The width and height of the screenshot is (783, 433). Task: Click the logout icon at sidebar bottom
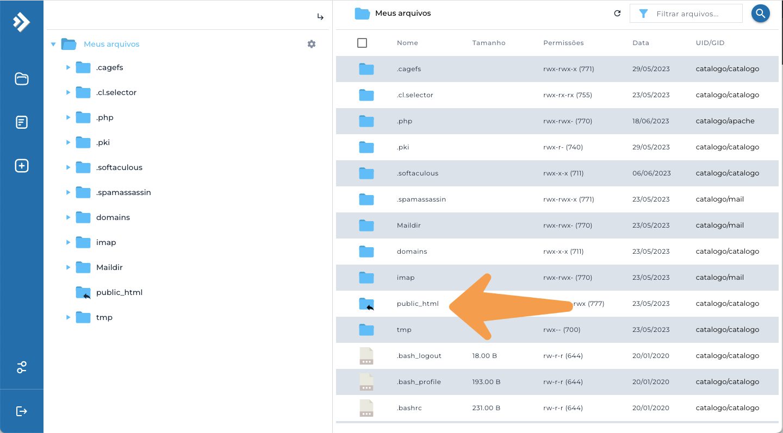pyautogui.click(x=21, y=411)
